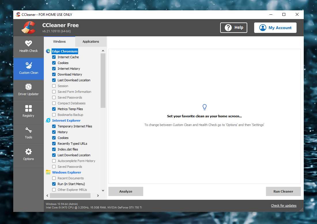Click the list scroll down arrow
The height and width of the screenshot is (224, 317).
(x=103, y=191)
